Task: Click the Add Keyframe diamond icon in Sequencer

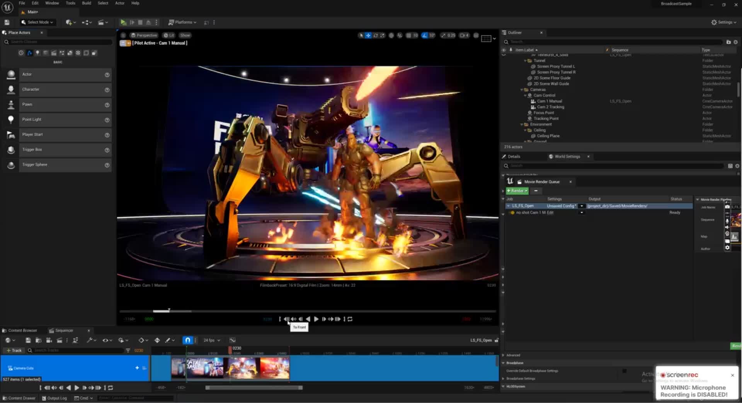Action: [x=142, y=340]
